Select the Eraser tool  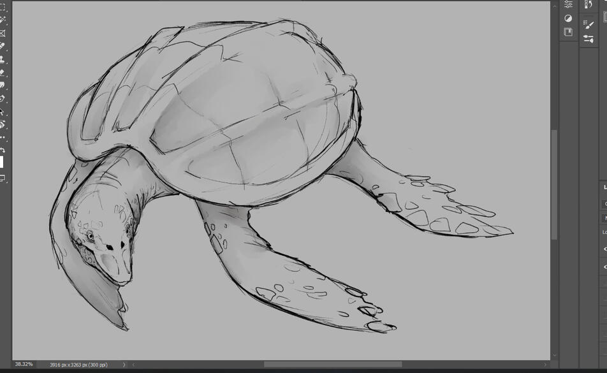click(2, 73)
